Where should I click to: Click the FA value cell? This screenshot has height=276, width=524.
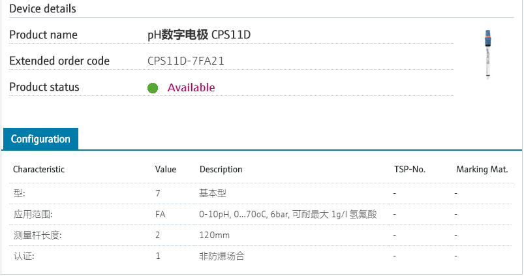tap(161, 214)
